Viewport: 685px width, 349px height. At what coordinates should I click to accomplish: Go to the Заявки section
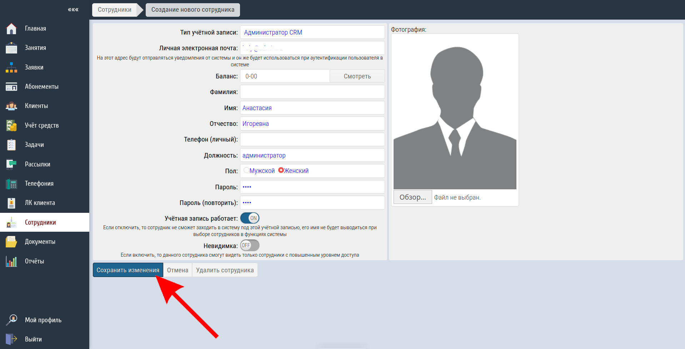point(34,67)
